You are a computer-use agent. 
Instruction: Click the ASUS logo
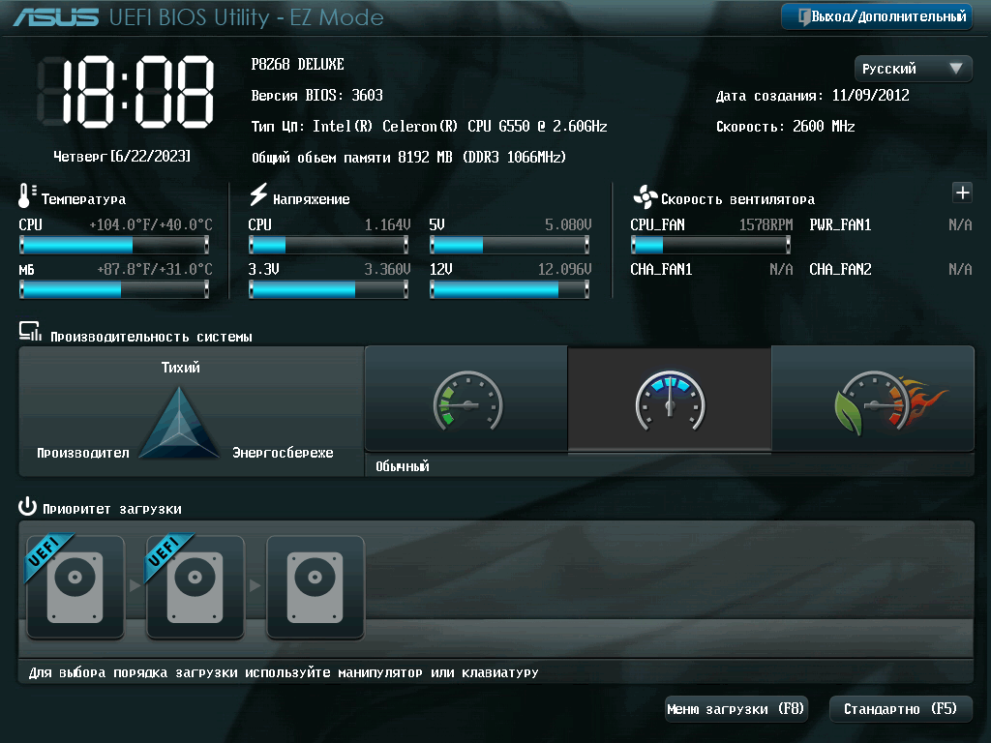[55, 17]
